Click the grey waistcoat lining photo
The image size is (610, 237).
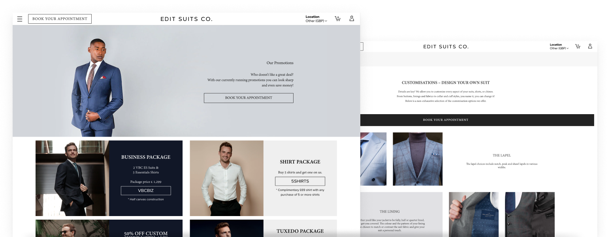pos(529,214)
